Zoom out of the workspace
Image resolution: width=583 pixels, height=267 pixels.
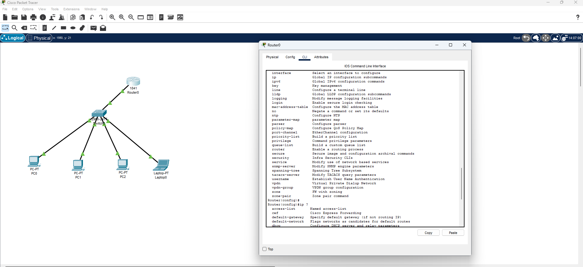pyautogui.click(x=131, y=17)
